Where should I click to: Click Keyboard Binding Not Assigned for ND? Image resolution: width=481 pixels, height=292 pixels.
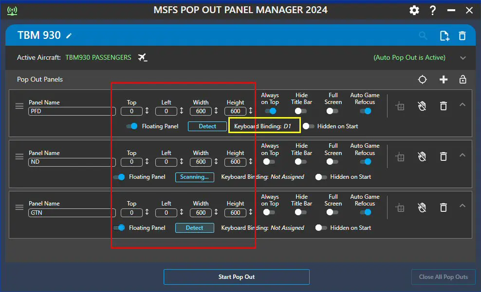point(262,177)
